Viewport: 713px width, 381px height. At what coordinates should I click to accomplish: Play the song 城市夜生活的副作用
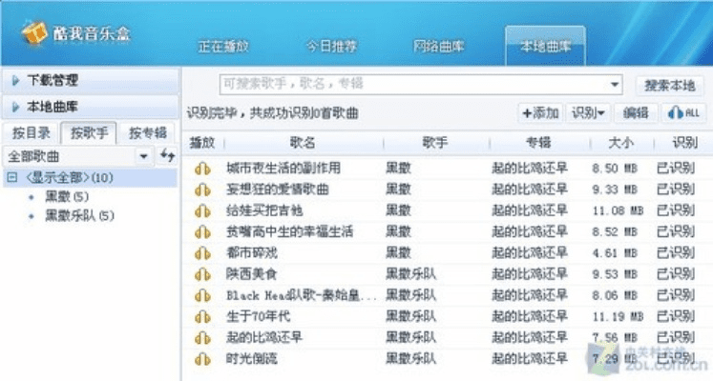click(202, 169)
